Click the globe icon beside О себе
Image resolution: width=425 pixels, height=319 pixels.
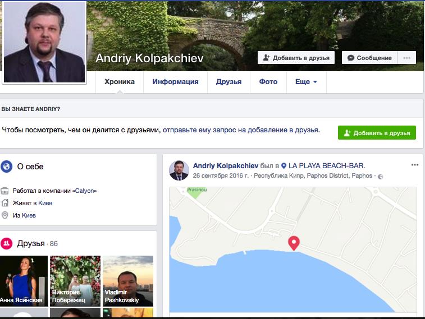point(7,167)
